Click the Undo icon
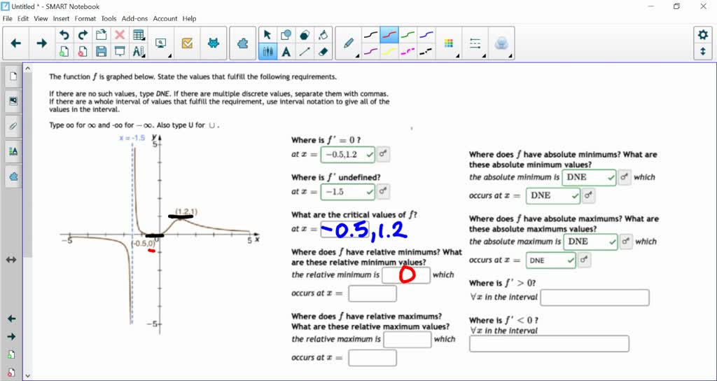 coord(64,35)
